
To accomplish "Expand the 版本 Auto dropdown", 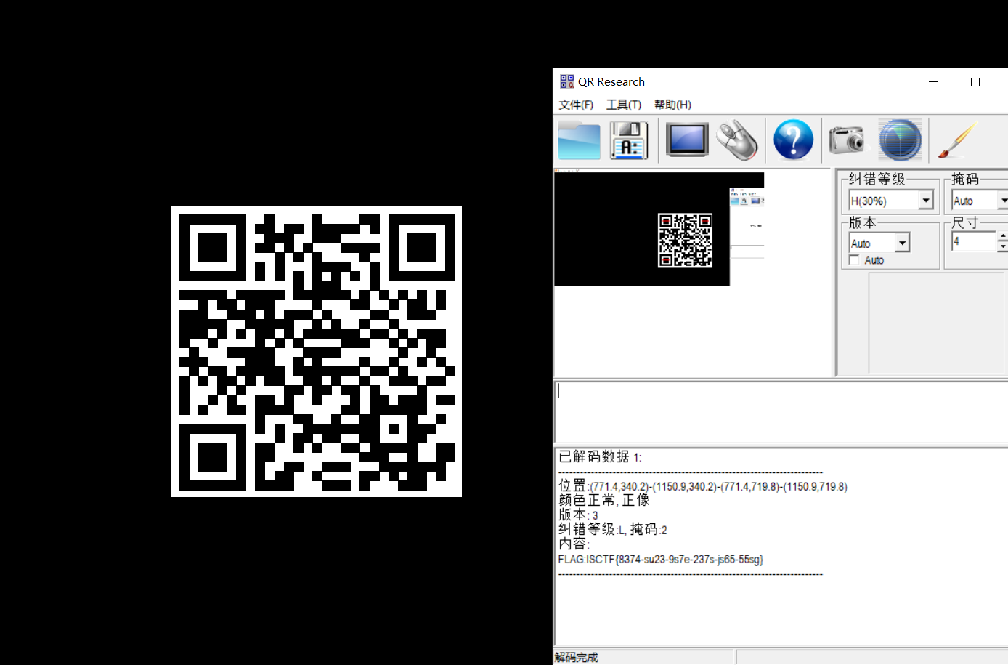I will (902, 243).
